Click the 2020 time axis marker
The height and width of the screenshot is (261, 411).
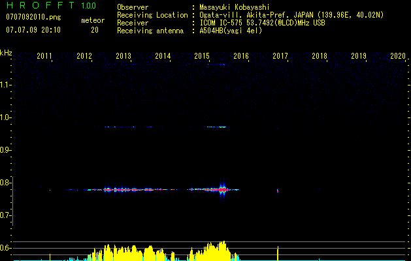(398, 56)
